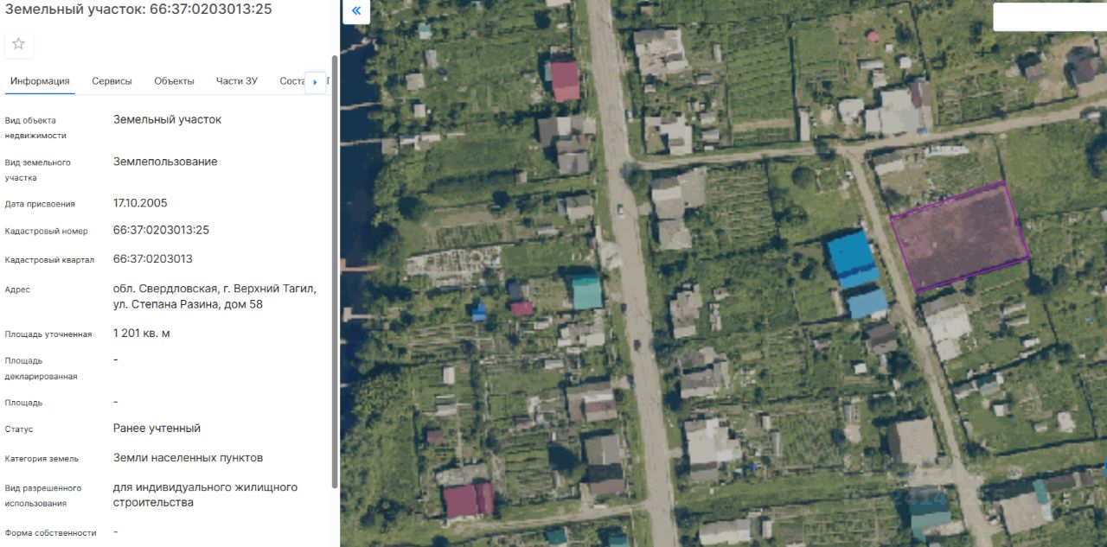
Task: Click the label Площадь декларированная
Action: click(x=41, y=368)
